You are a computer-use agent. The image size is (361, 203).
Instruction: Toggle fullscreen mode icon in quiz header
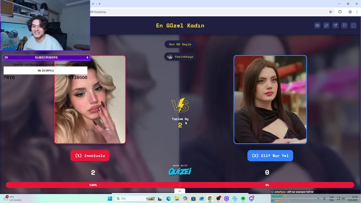353,25
